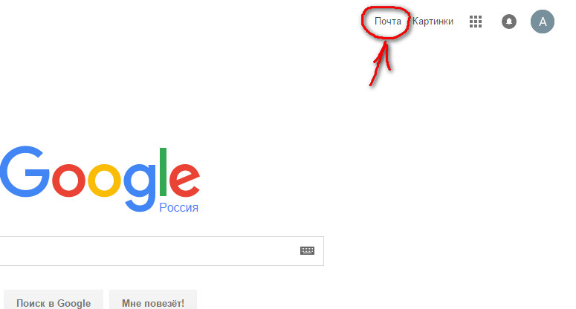Click the Мне повезёт! button

[153, 302]
